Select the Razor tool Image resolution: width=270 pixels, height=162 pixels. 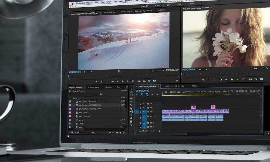(x=131, y=108)
